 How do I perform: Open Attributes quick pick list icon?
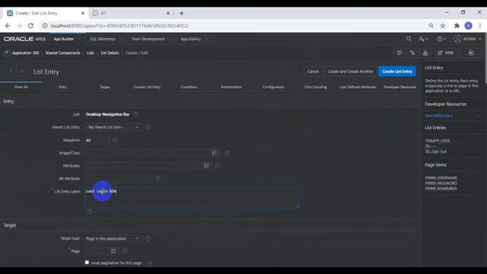[x=206, y=166]
